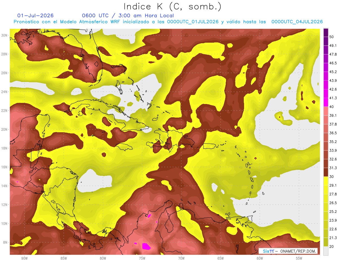Select the 25.2 value on the color scale
339x262 pixels.
point(333,212)
